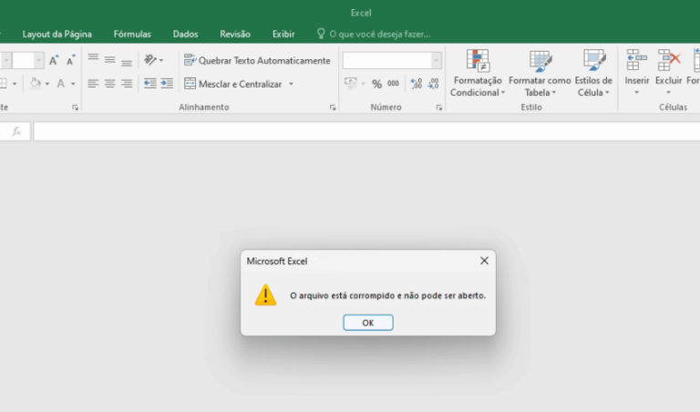Click OK in the error dialog

pos(368,323)
